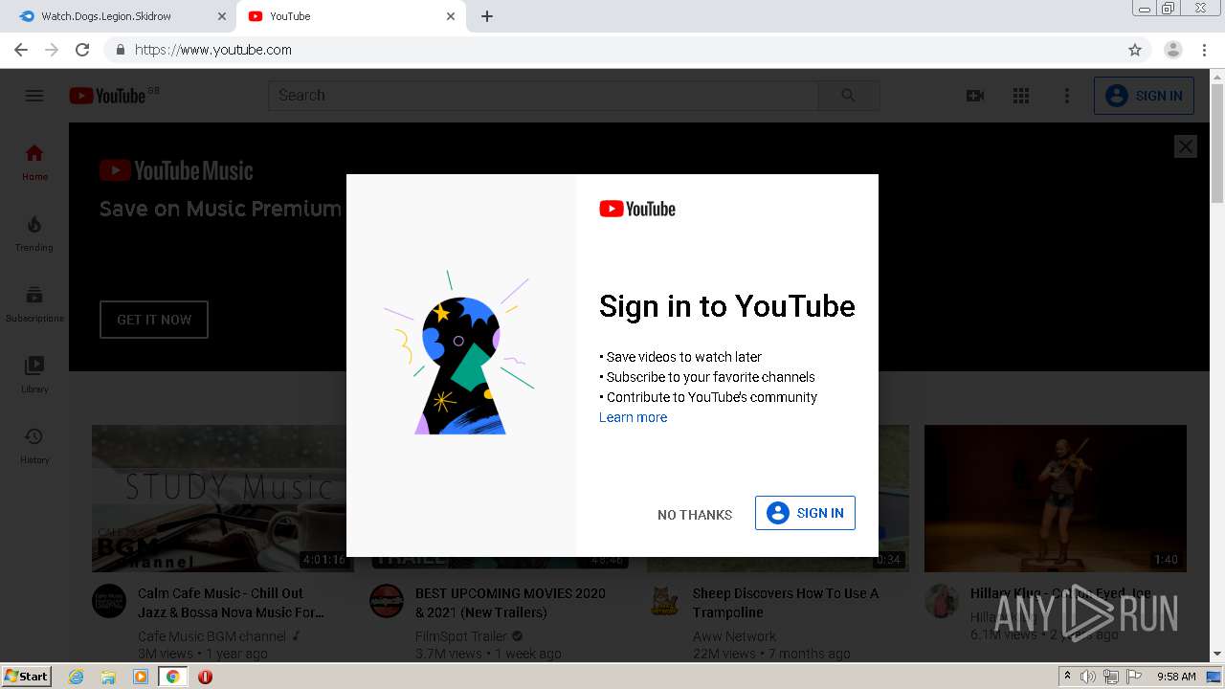Open BEST UPCOMING MOVIES 2020 video title
The image size is (1225, 689).
click(510, 603)
